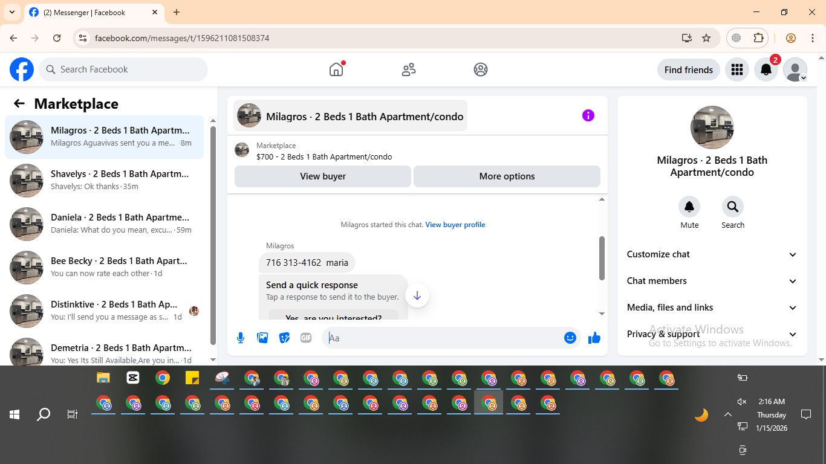Open the Chrome tab search dropdown
Image resolution: width=826 pixels, height=464 pixels.
[11, 12]
